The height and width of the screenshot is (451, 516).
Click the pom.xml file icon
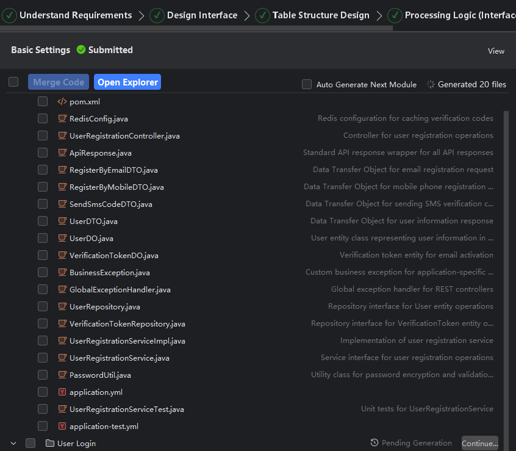(62, 102)
